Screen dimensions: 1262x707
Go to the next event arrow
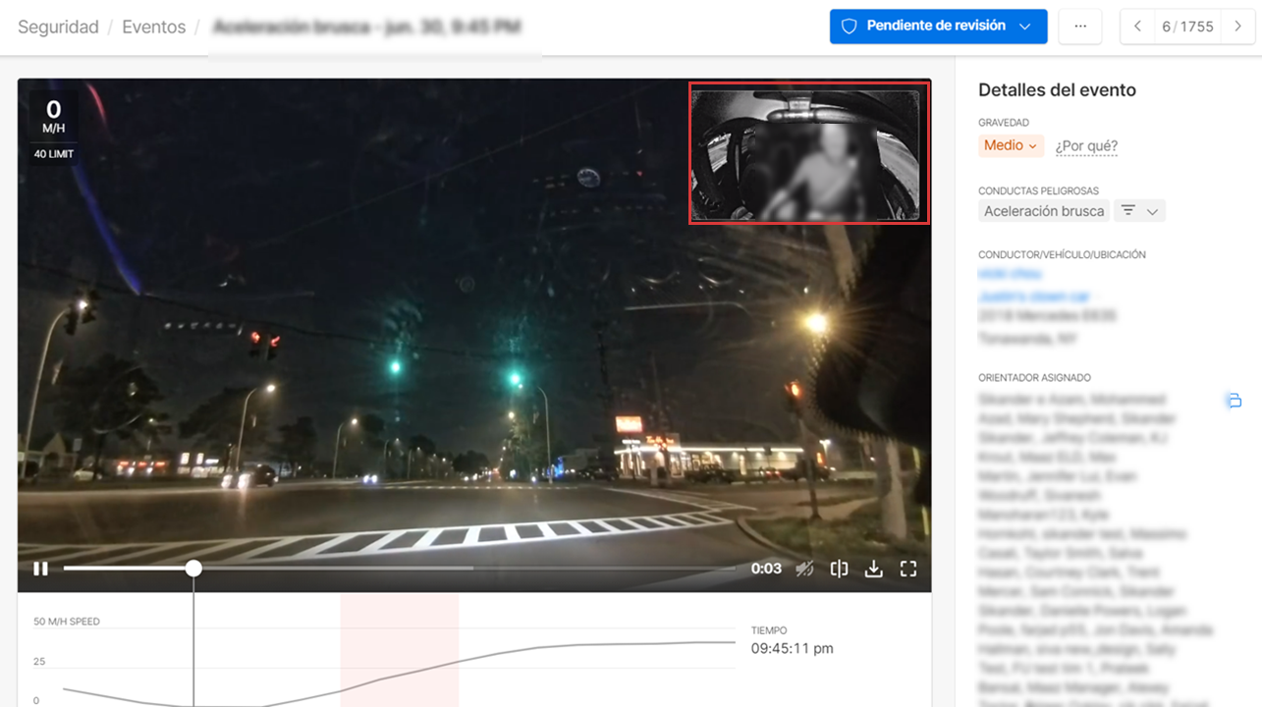[x=1237, y=27]
